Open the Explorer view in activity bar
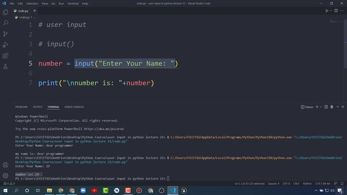This screenshot has width=347, height=195. point(5,12)
